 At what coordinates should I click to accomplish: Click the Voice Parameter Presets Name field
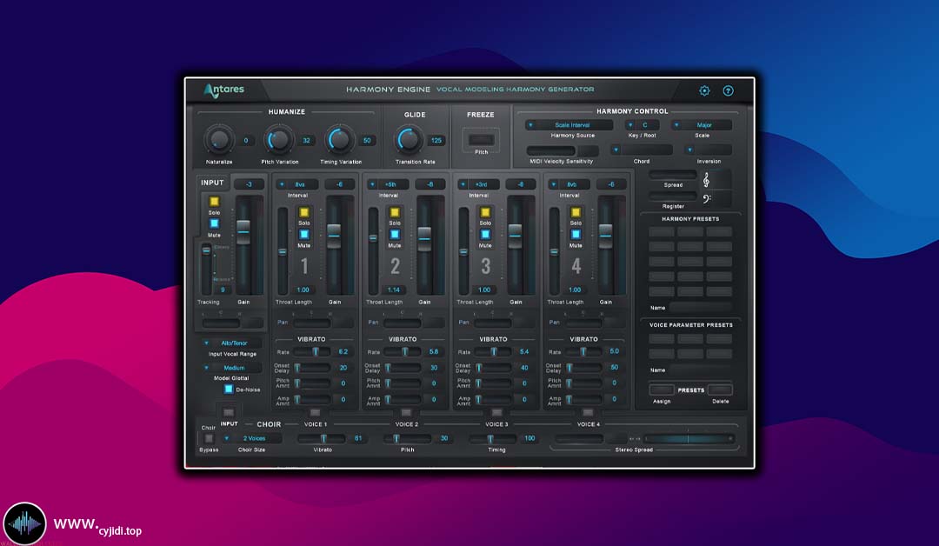700,370
